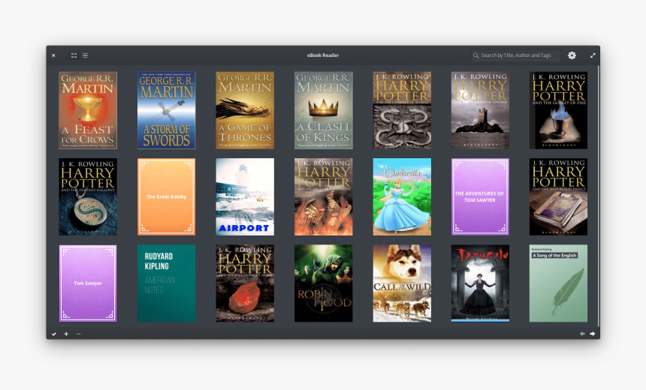Click the search magnifier icon
The image size is (646, 390).
(475, 55)
